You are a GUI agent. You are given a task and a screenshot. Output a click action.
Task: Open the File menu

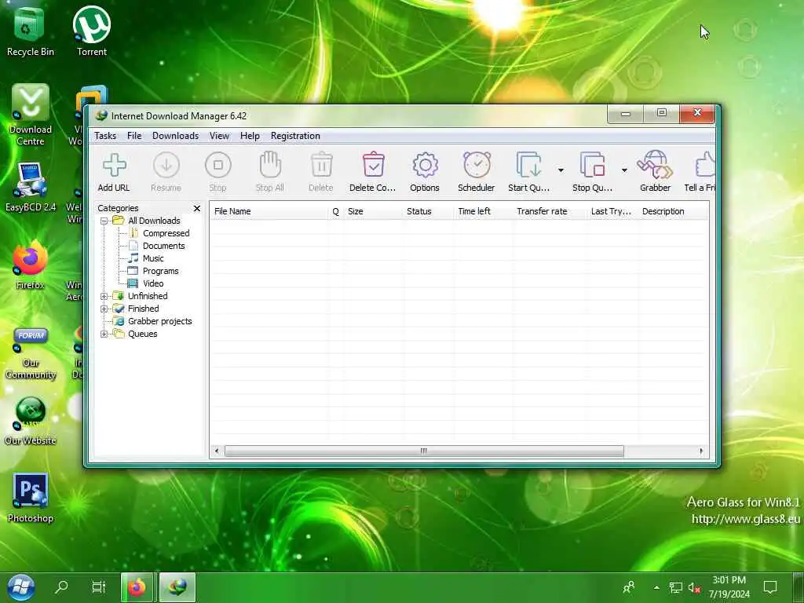(134, 136)
